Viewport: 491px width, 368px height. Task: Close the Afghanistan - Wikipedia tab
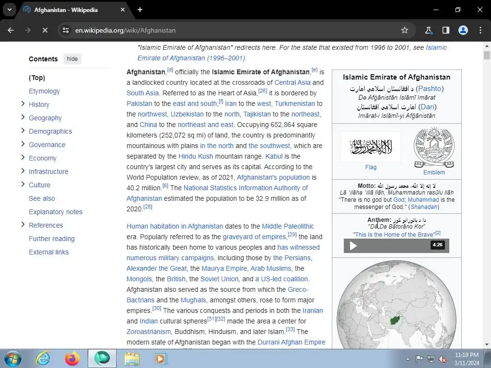pos(123,10)
